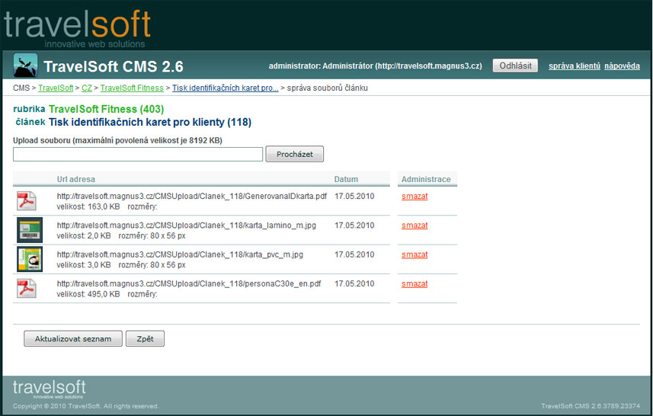Screen dimensions: 653x416
Task: Open PDF icon for personaC30e_en.pdf
Action: [27, 289]
